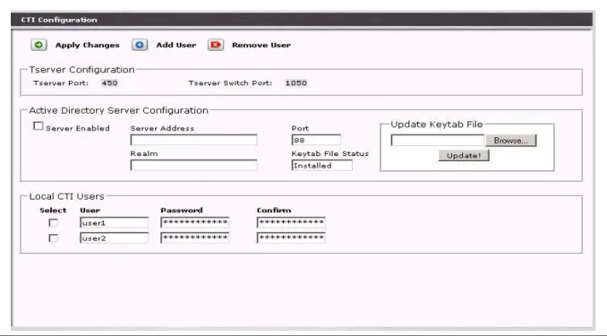The image size is (607, 336).
Task: Click the Port field showing 88
Action: (x=316, y=140)
